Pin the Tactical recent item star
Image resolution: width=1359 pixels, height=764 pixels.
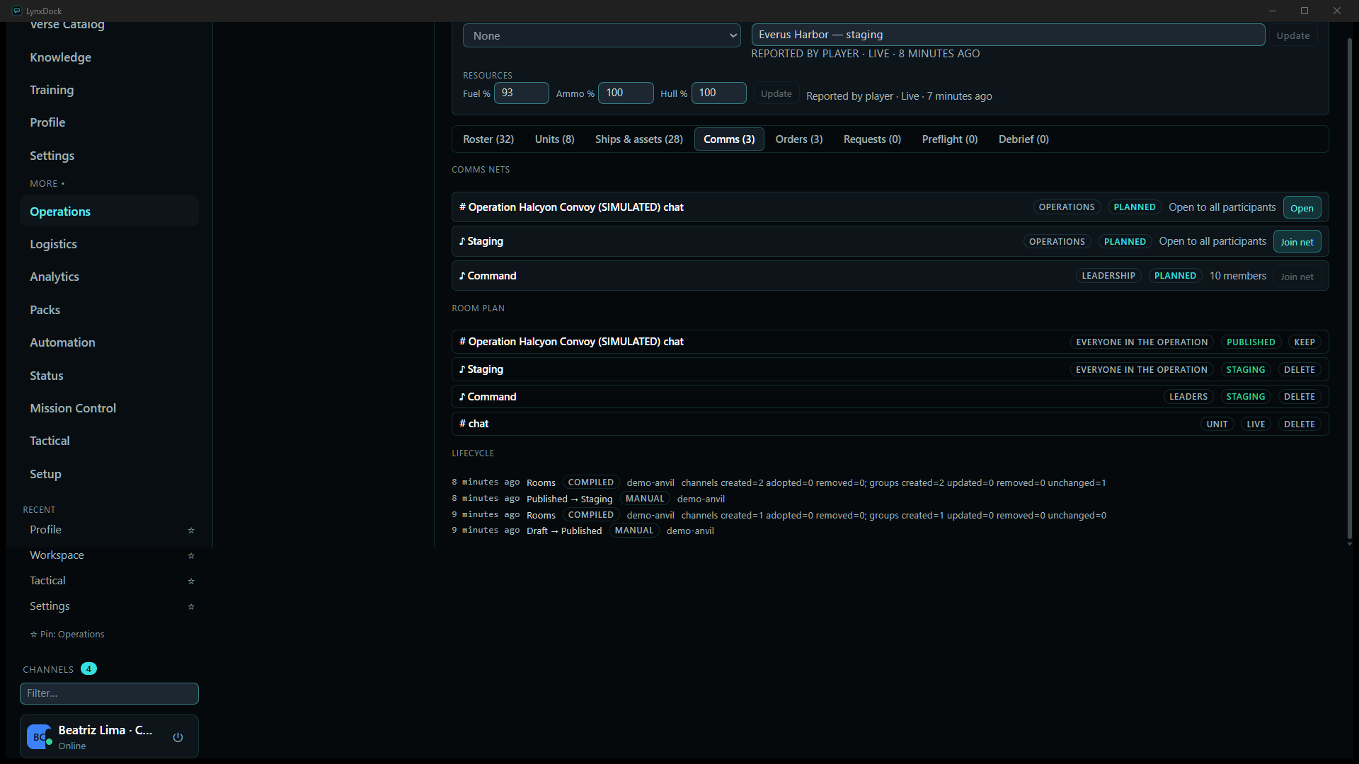coord(191,581)
